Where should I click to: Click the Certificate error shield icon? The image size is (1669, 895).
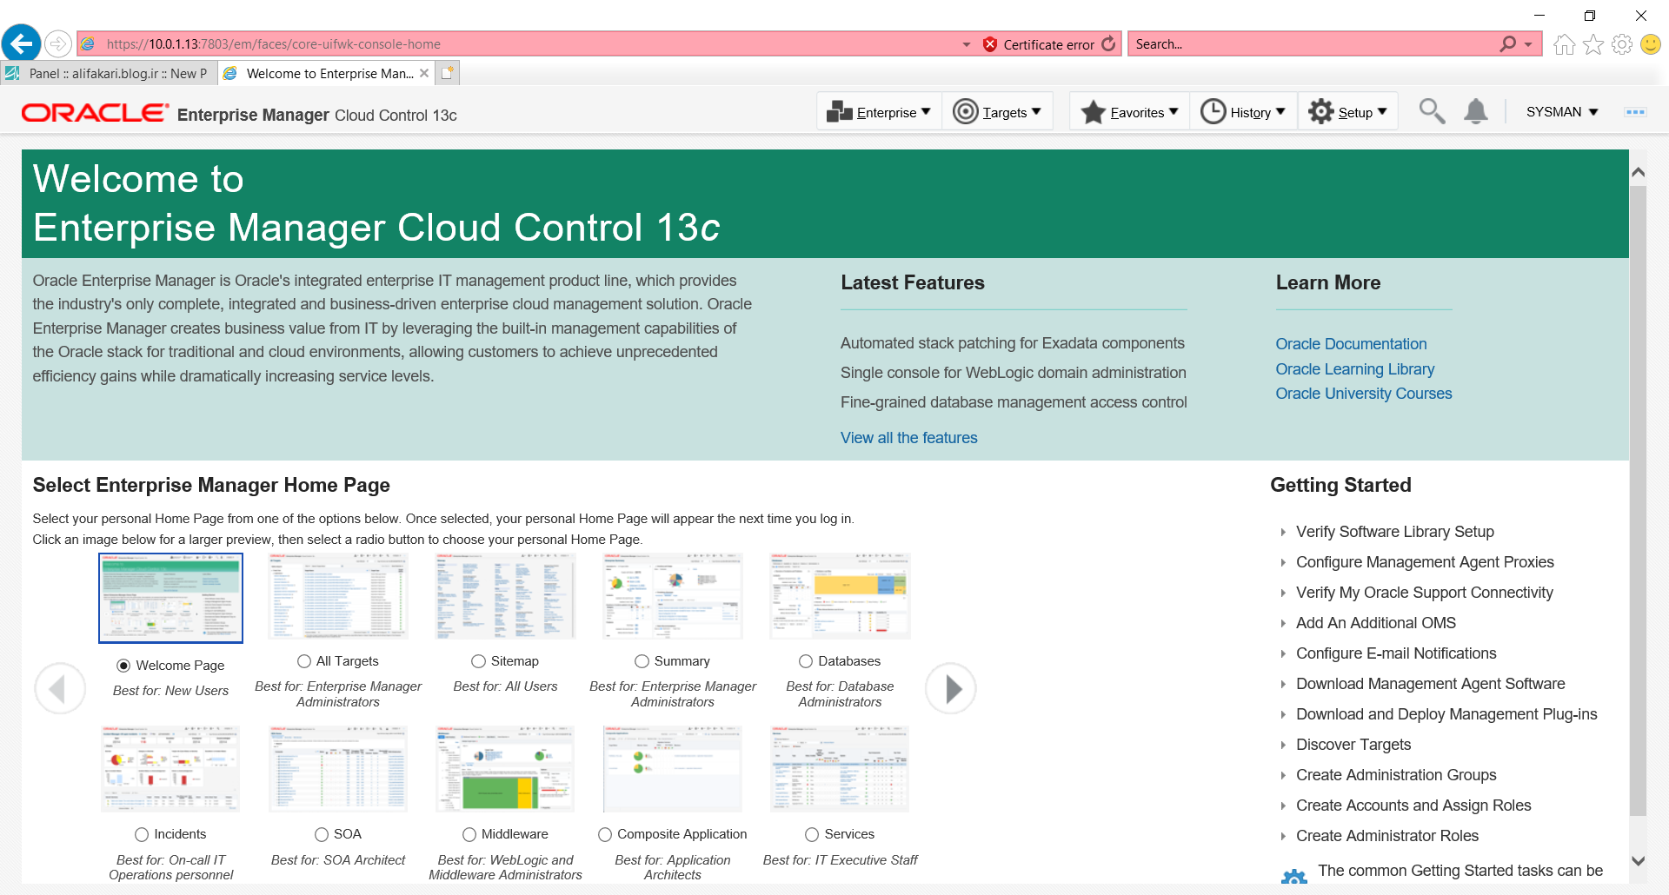click(x=990, y=44)
